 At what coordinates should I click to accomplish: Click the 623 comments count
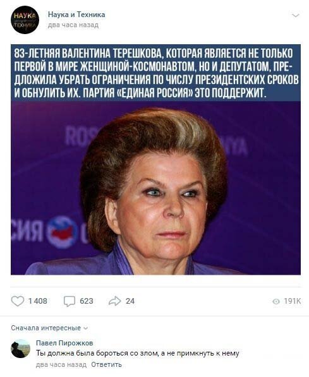[x=87, y=301]
